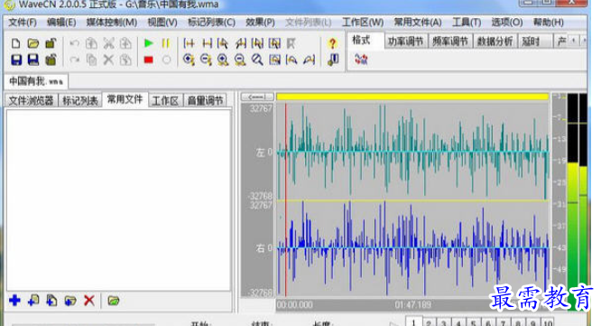
Task: Click the plain magnifier zoom icon
Action: [257, 60]
